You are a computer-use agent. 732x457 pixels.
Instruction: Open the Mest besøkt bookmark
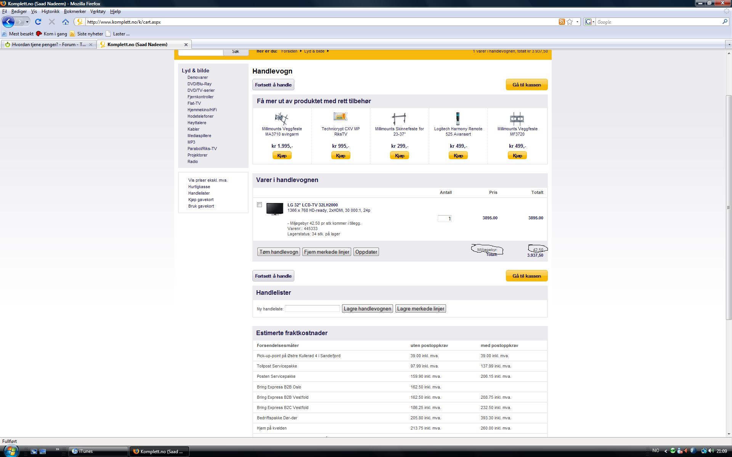[x=18, y=34]
